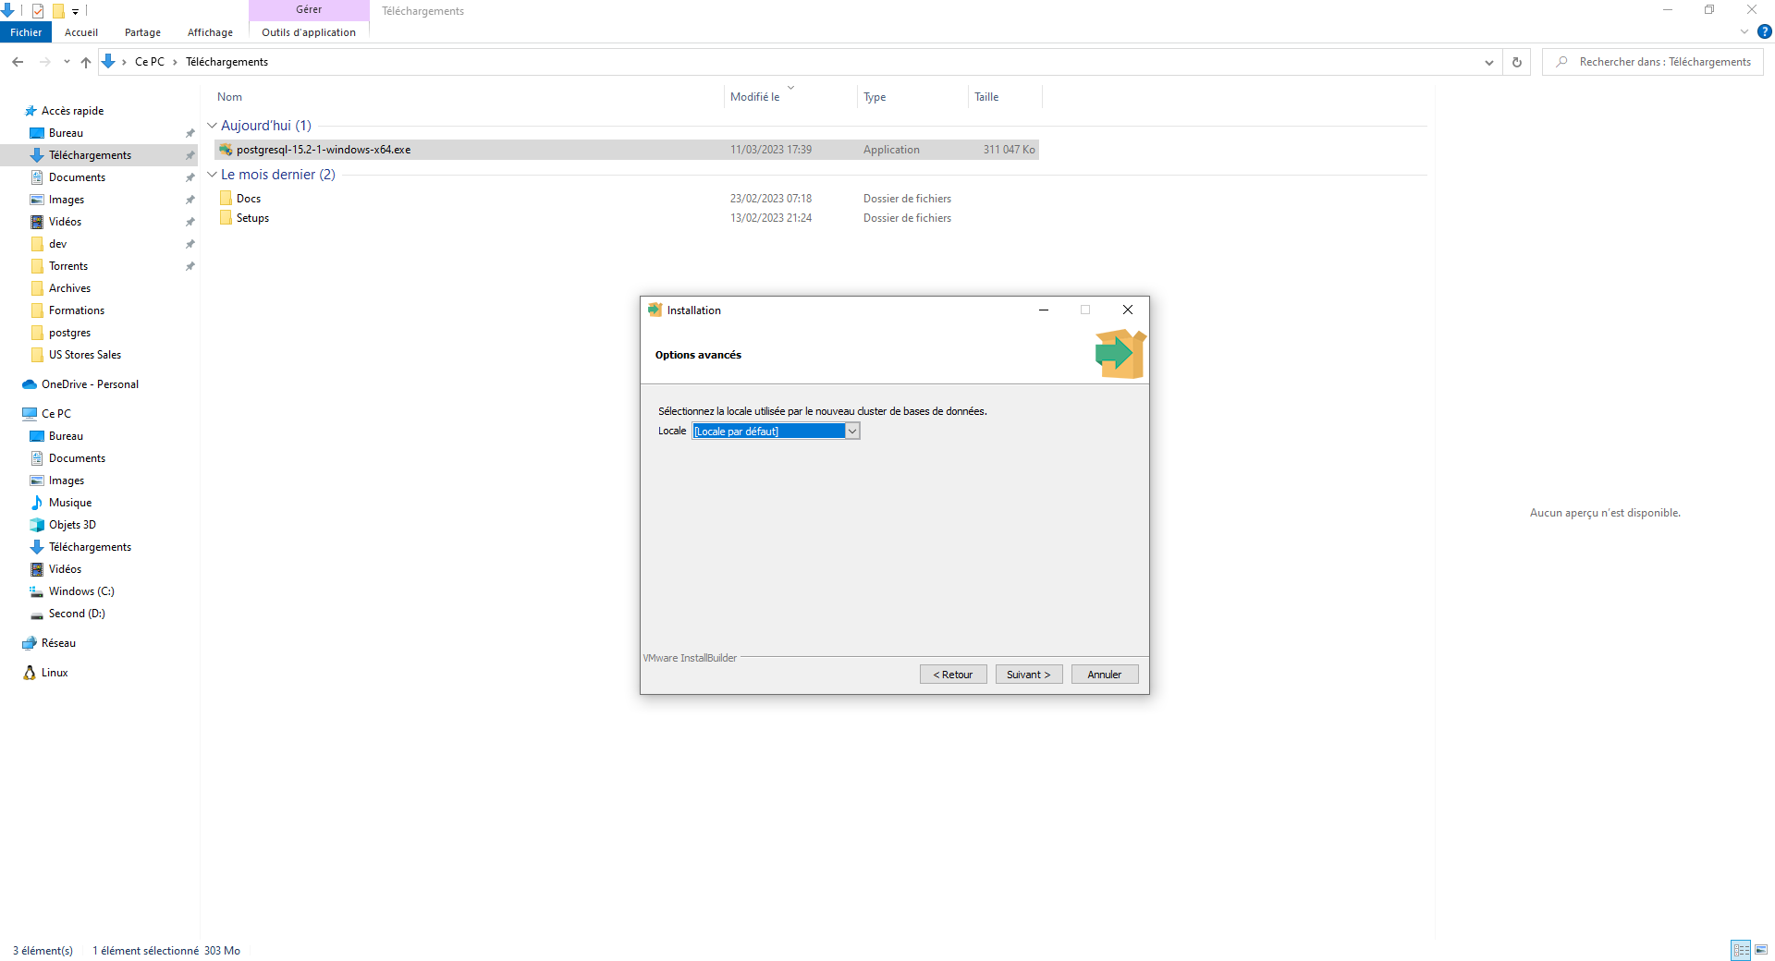The image size is (1775, 961).
Task: Select Ce PC in navigation pane
Action: [55, 414]
